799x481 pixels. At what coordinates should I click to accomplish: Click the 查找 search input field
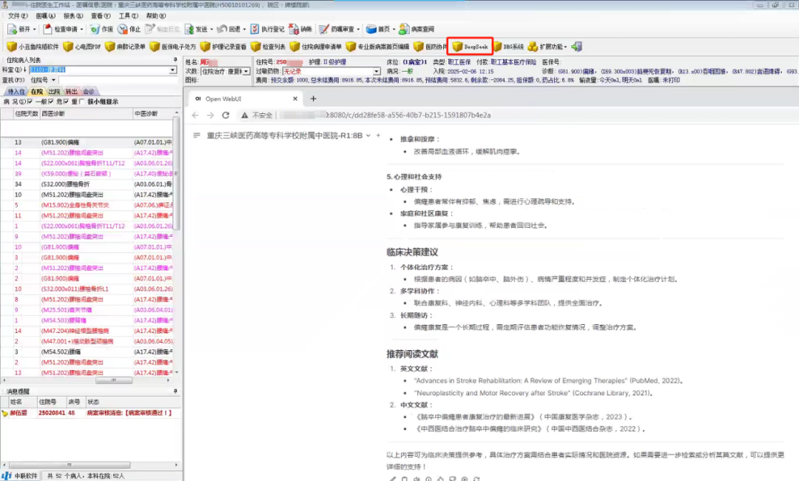(118, 80)
